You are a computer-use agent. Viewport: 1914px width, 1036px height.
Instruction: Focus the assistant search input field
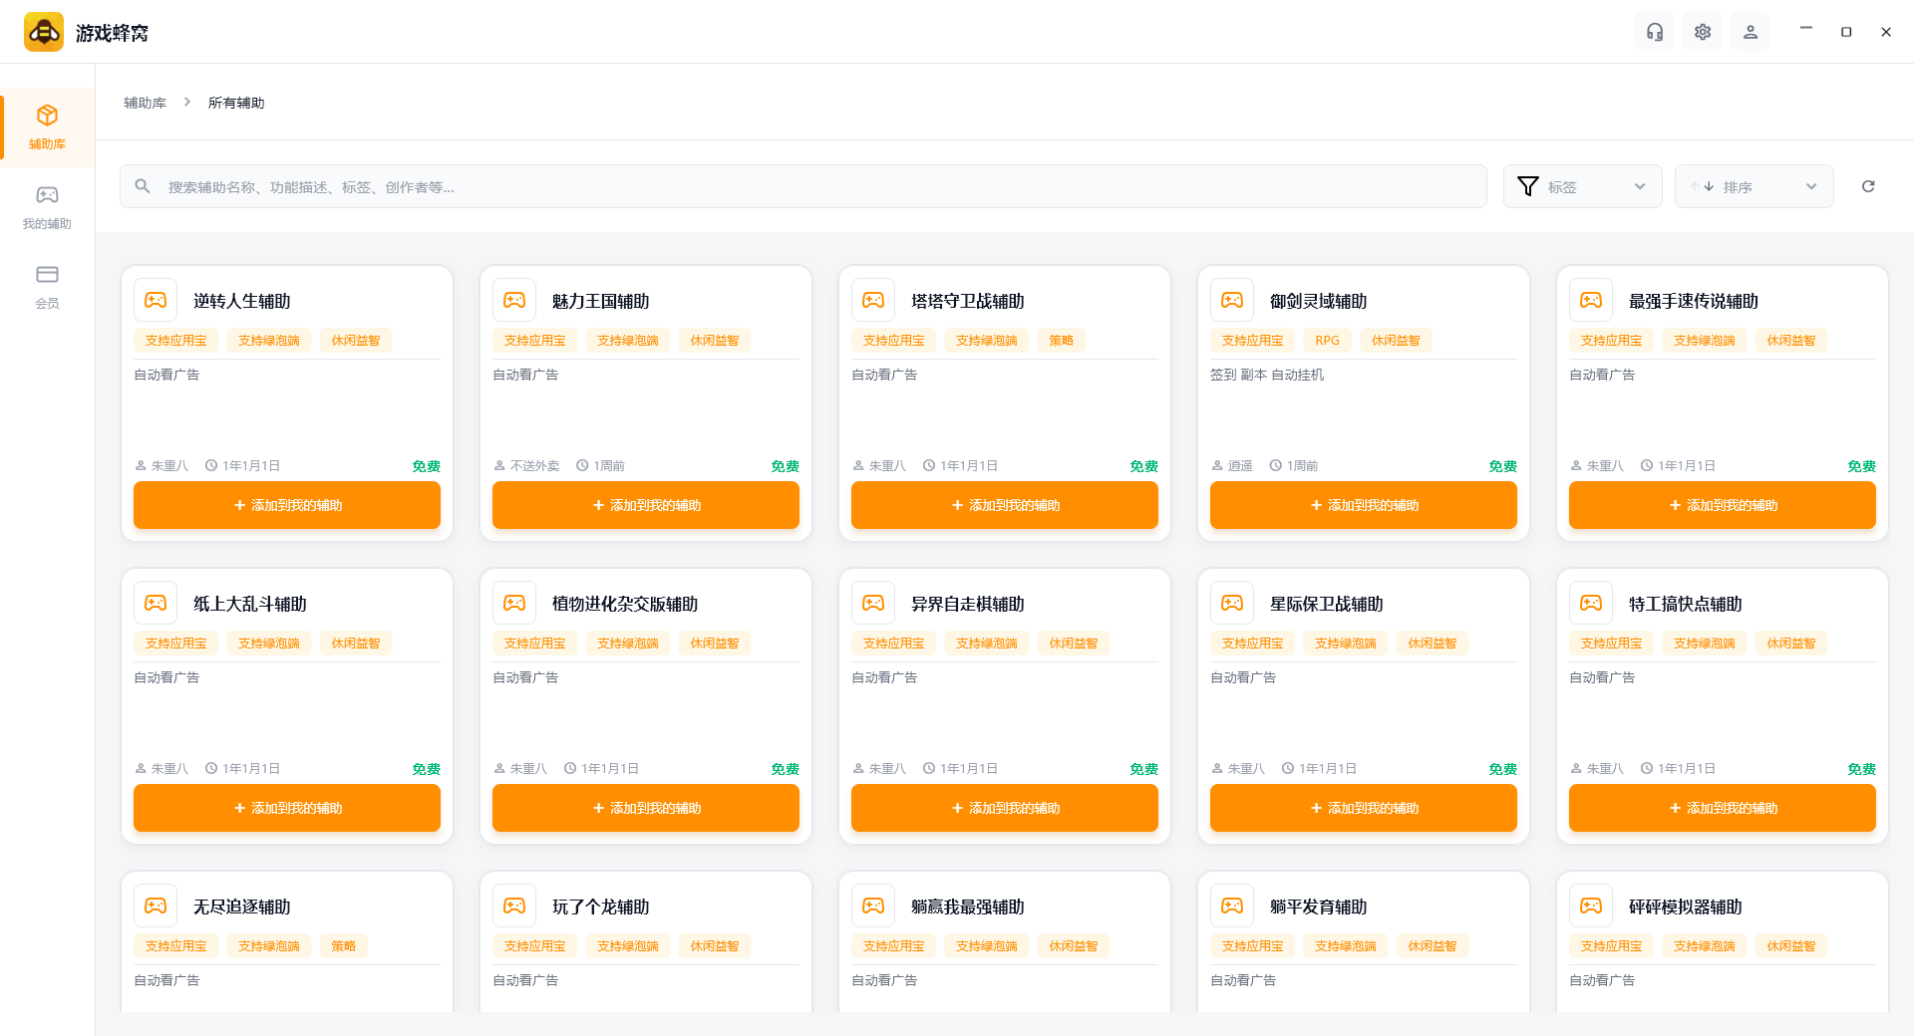click(802, 186)
